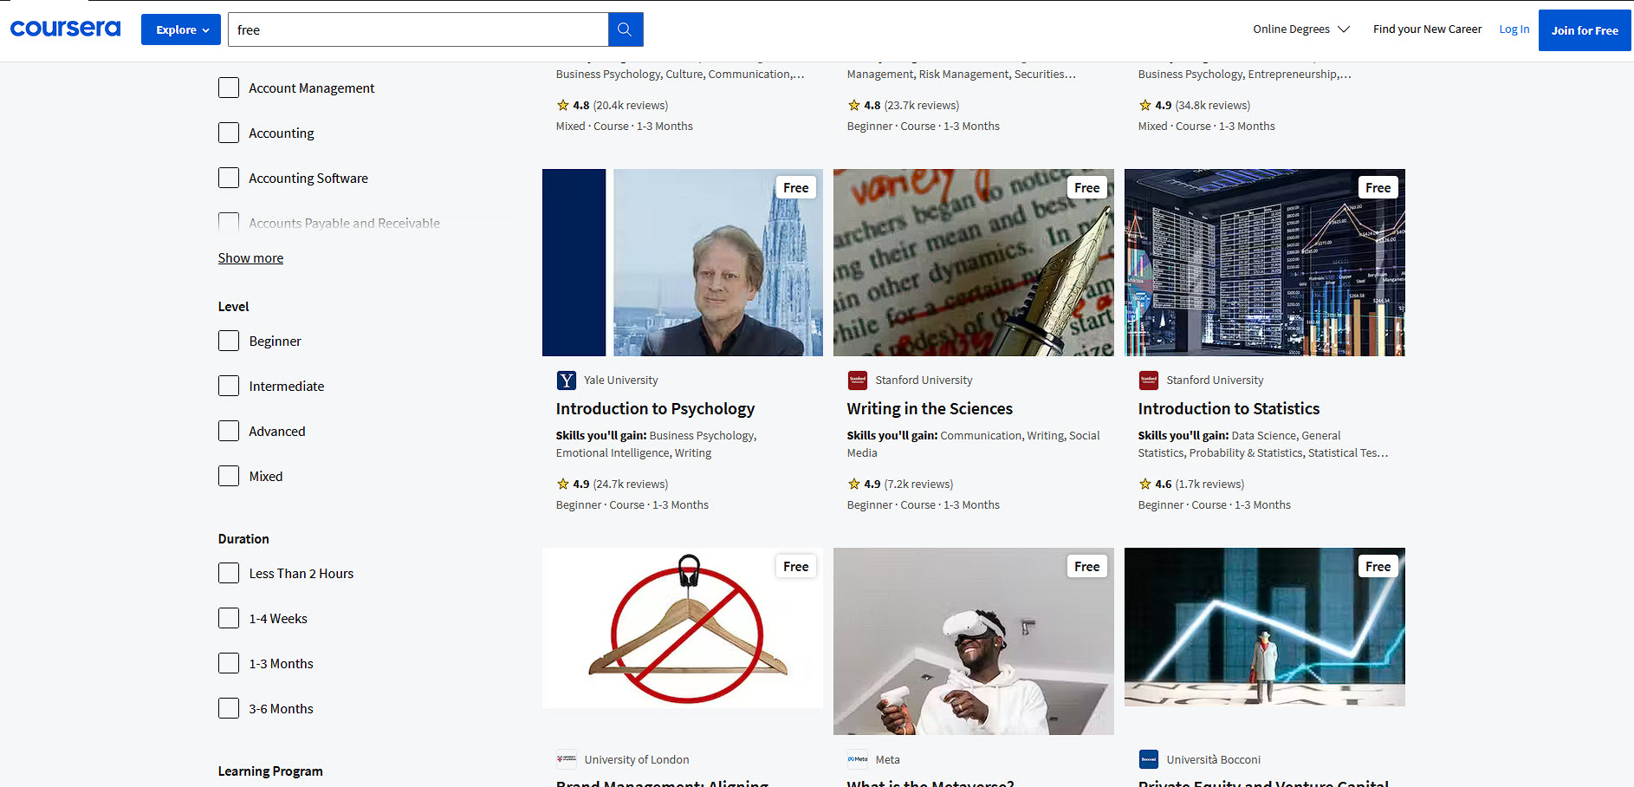Click the Meta logo icon
Image resolution: width=1634 pixels, height=787 pixels.
pos(858,760)
